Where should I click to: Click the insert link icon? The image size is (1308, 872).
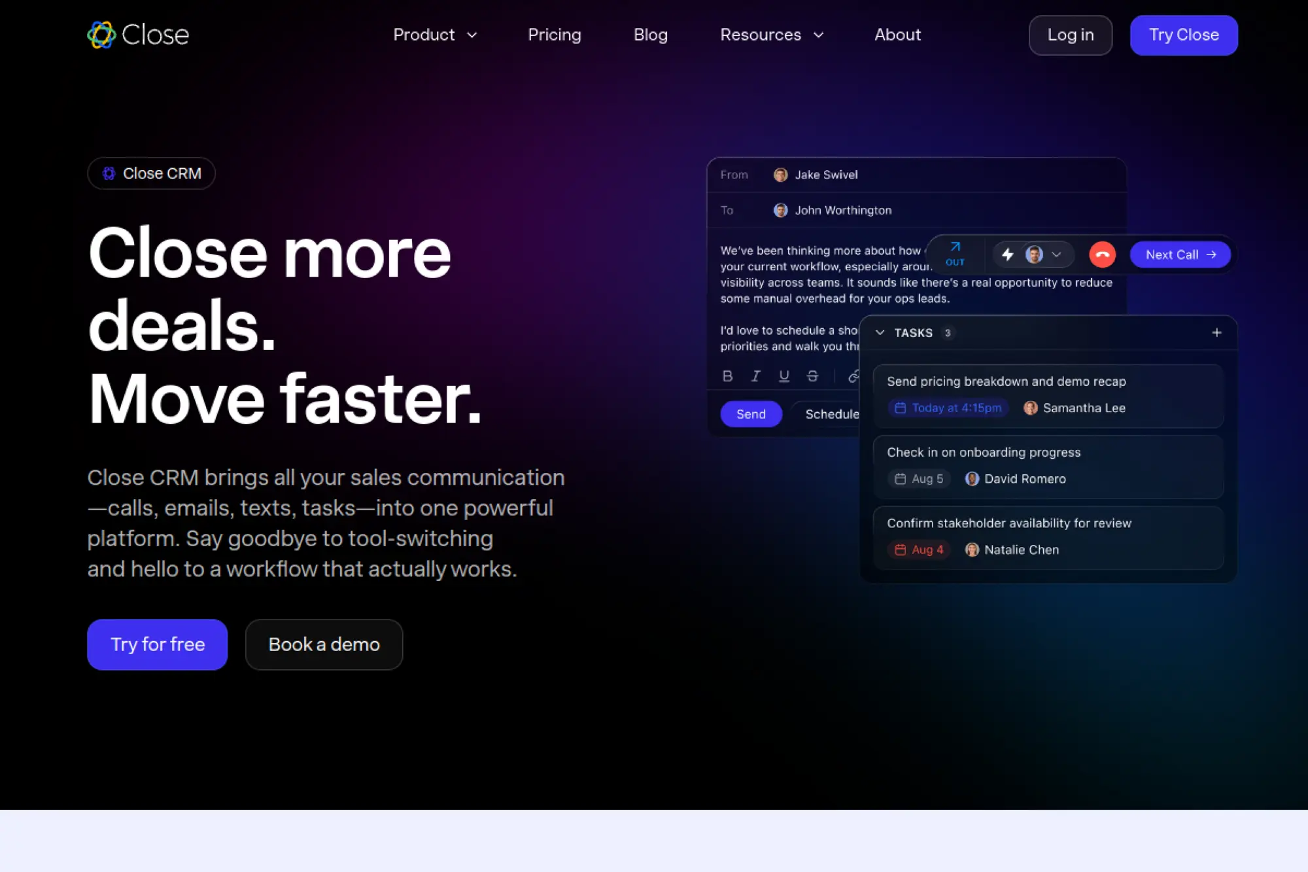tap(853, 376)
